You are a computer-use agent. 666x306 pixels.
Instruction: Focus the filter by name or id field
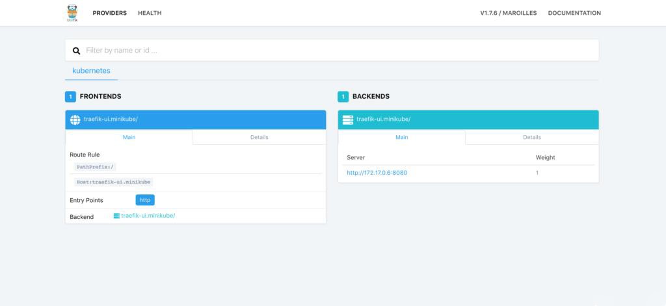tap(338, 51)
